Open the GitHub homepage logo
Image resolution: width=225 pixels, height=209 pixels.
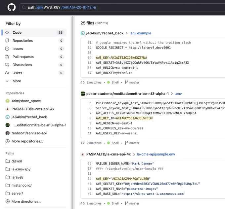click(x=12, y=7)
